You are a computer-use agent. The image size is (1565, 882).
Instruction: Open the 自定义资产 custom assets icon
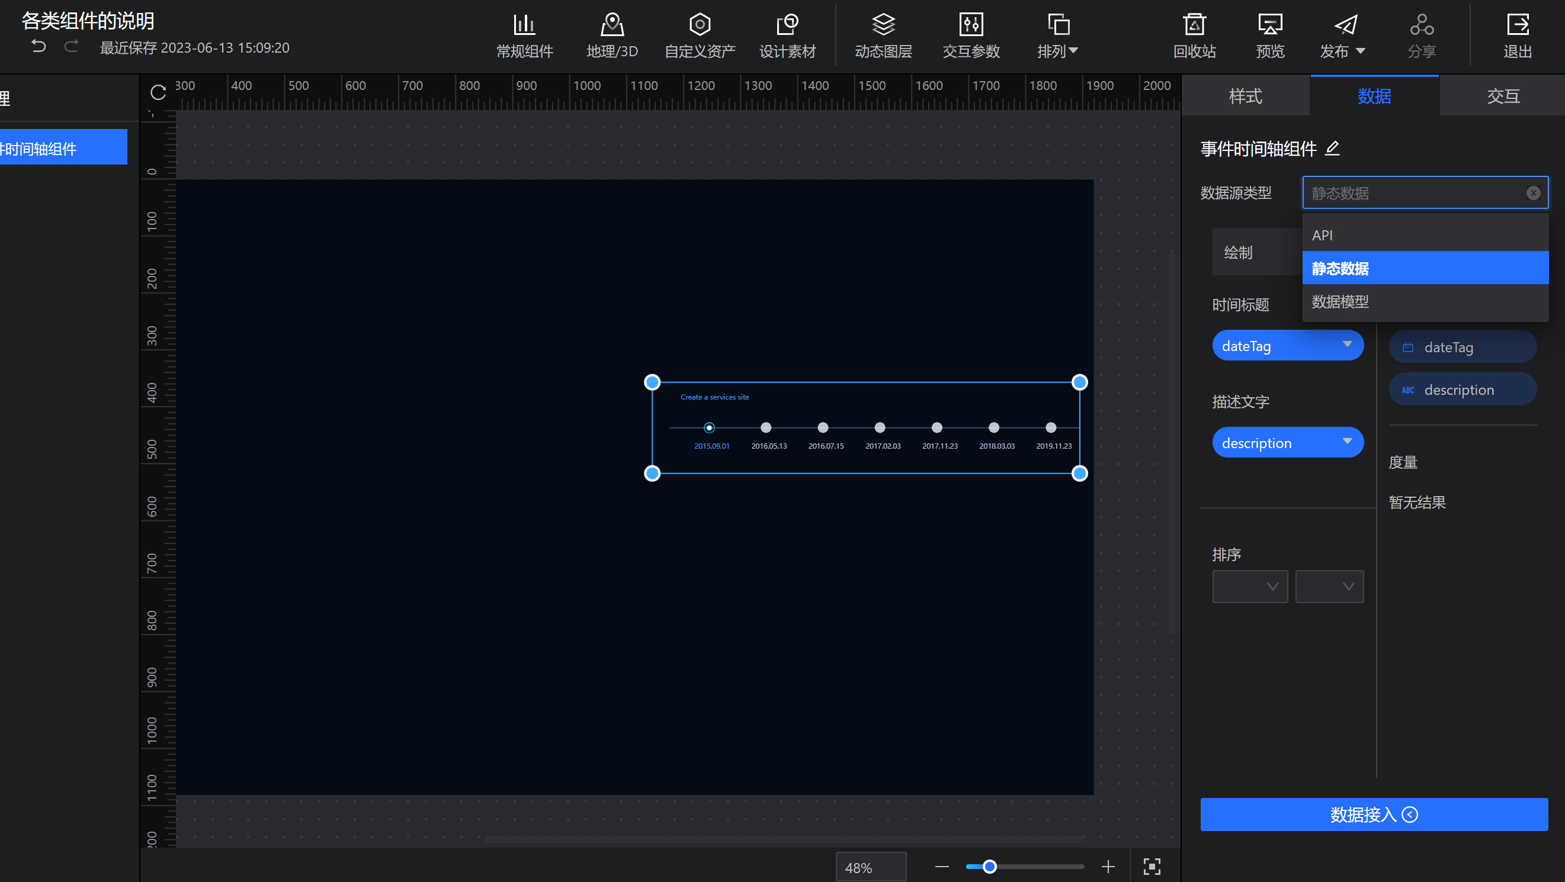tap(699, 25)
